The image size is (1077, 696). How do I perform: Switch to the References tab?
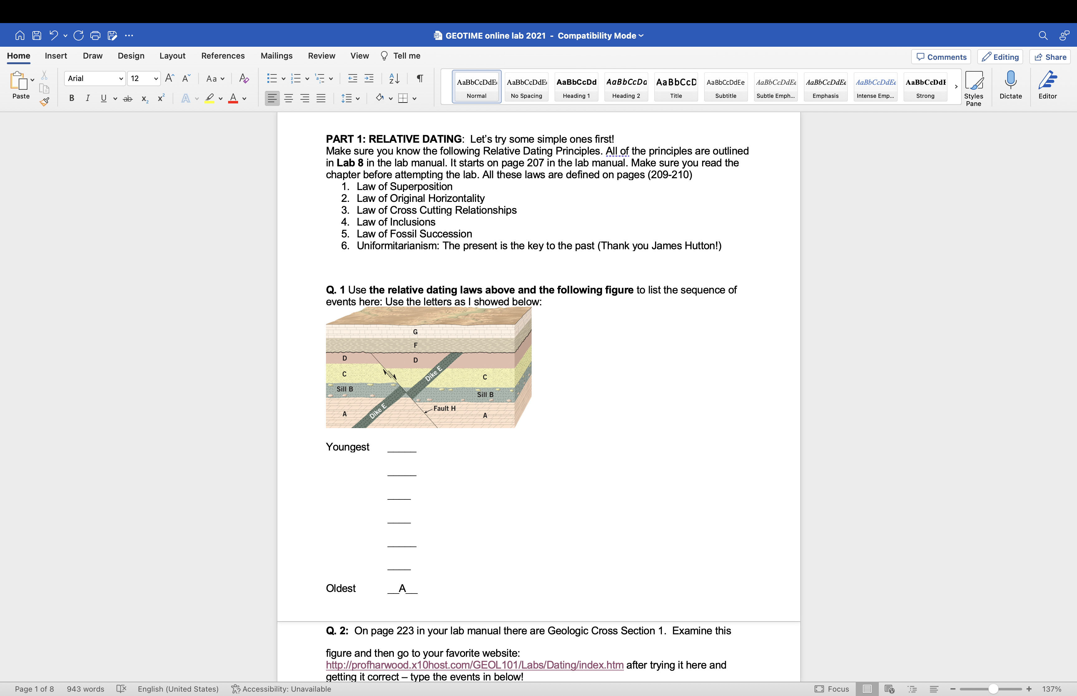coord(223,55)
